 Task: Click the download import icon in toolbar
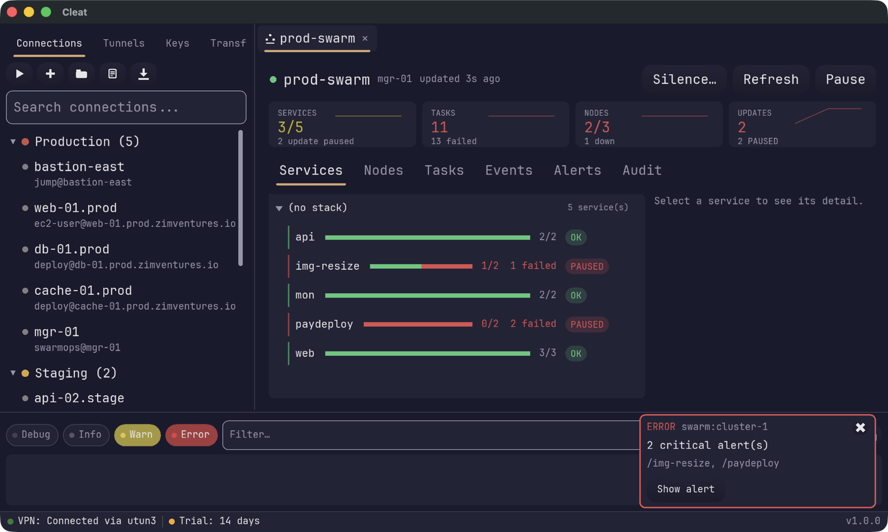point(144,74)
